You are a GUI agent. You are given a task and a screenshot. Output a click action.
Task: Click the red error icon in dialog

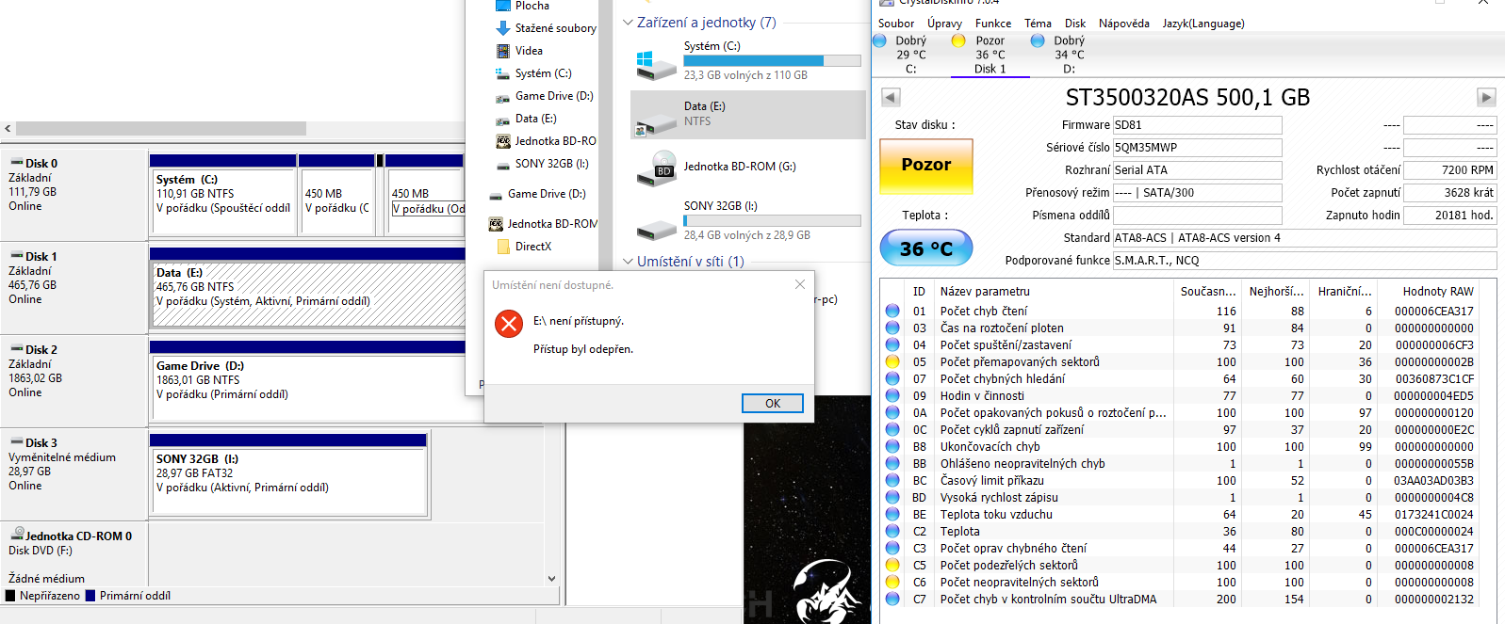(x=509, y=324)
